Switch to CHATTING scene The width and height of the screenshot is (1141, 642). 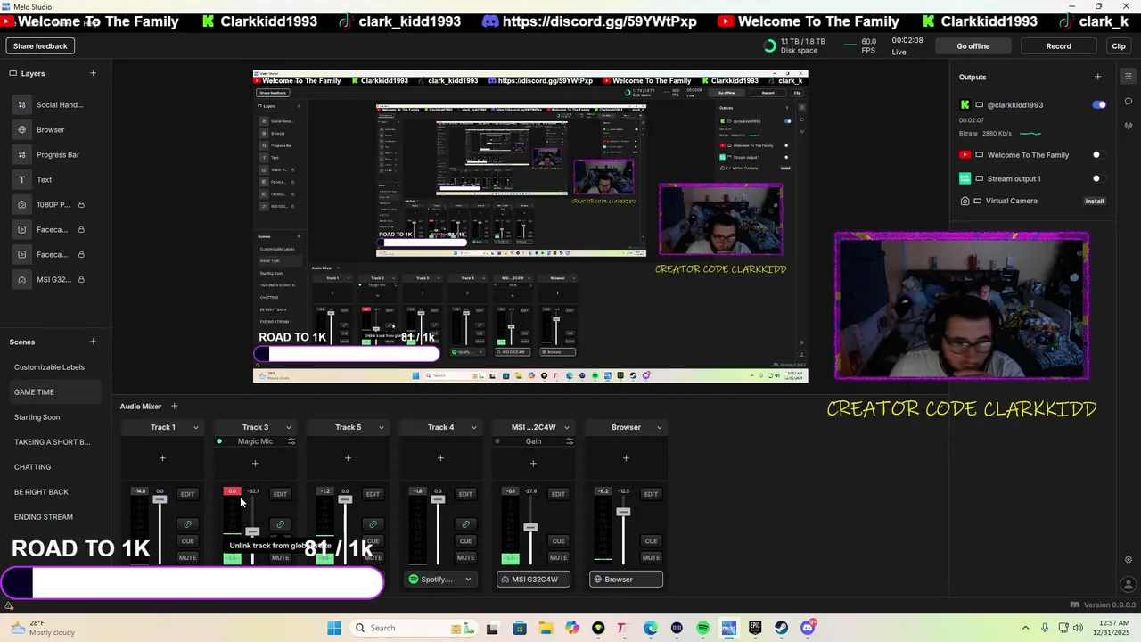(32, 467)
